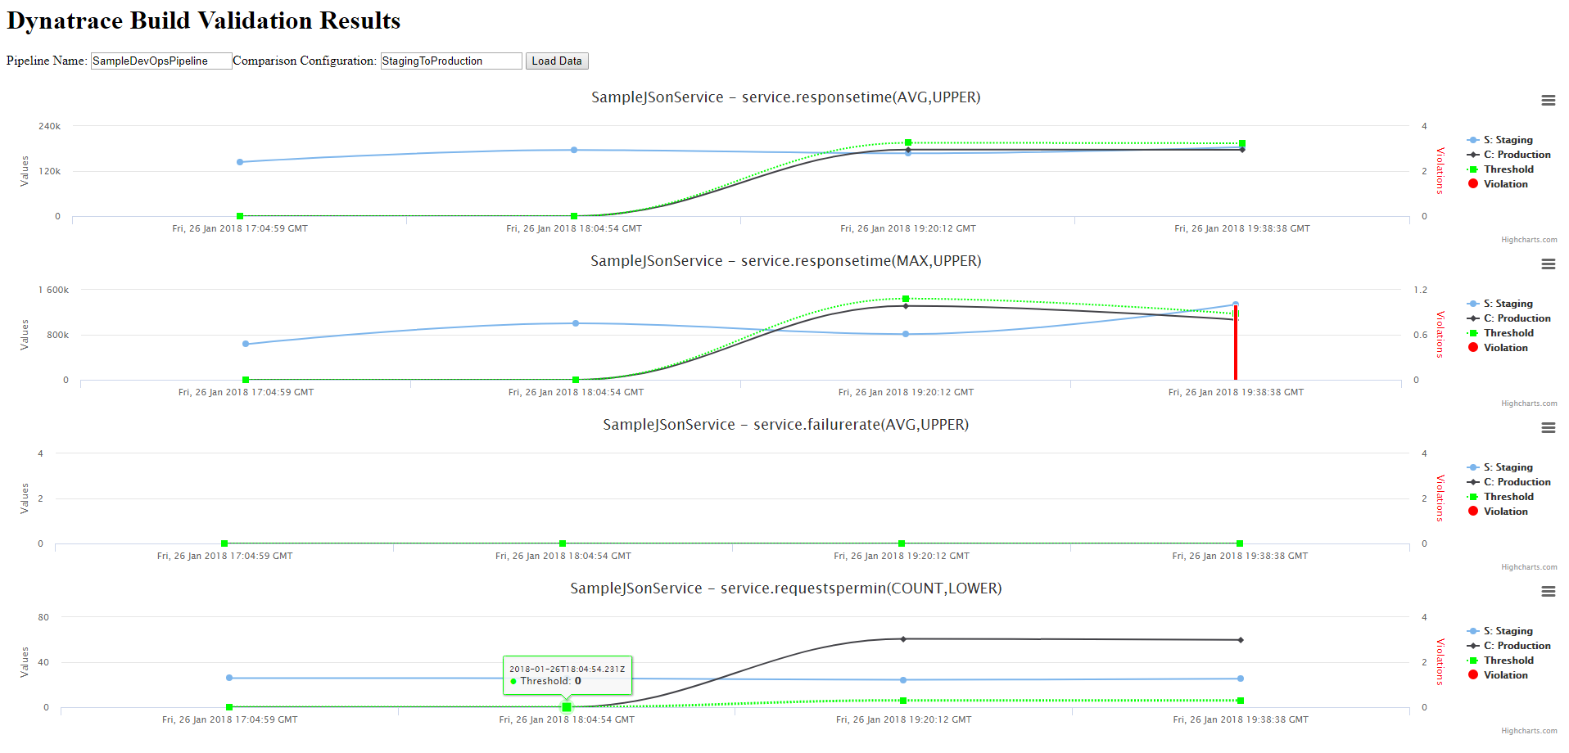The width and height of the screenshot is (1569, 753).
Task: Select Threshold point at 19:38:38 in requestspermin chart
Action: [1241, 701]
